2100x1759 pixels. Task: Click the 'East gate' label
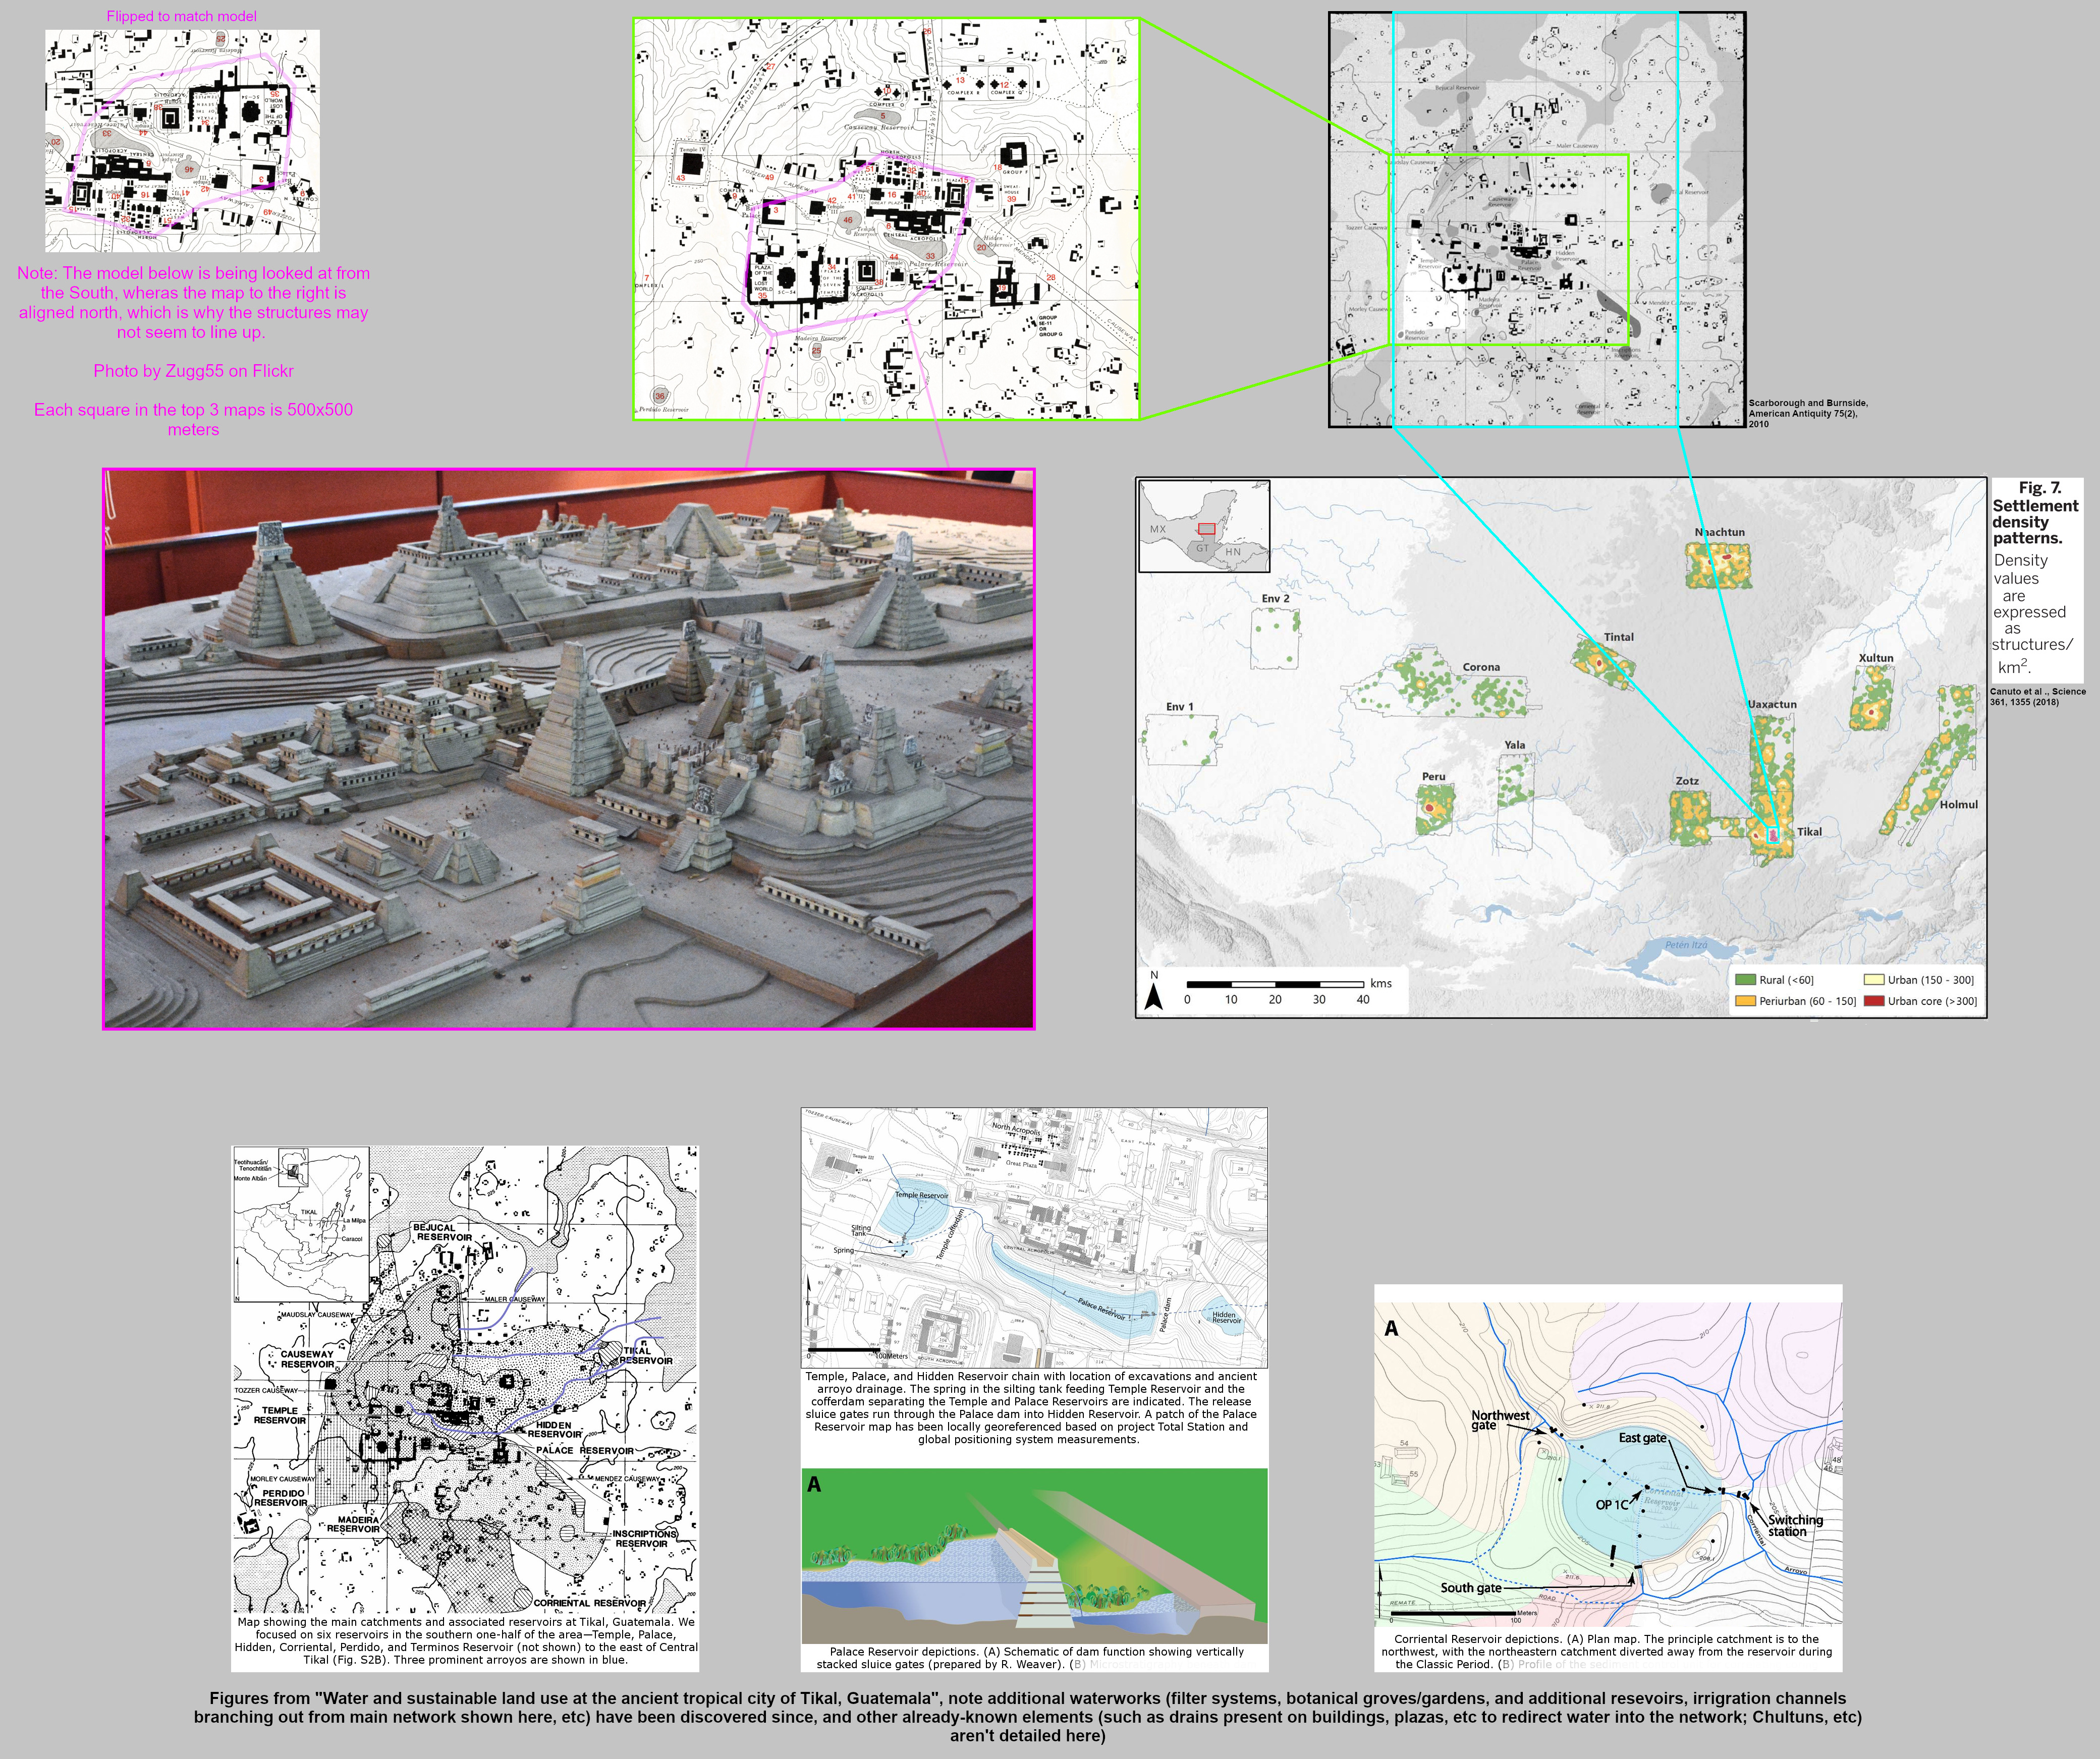tap(1643, 1438)
